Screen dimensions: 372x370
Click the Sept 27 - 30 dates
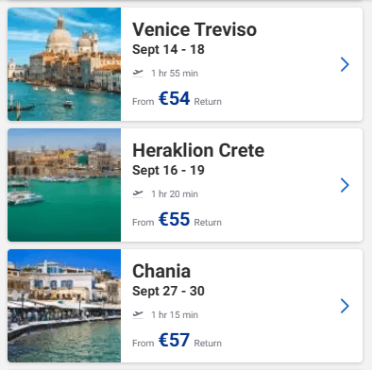click(x=168, y=291)
